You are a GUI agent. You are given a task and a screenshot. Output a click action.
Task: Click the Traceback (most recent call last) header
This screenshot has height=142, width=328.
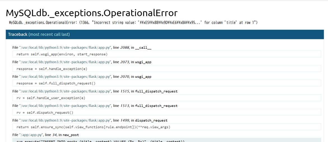click(165, 34)
